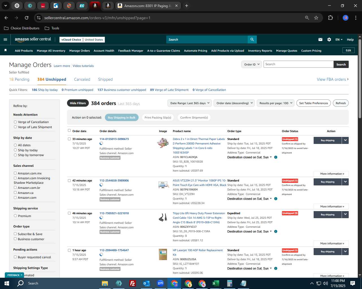
Task: Click the teal search magnifier button
Action: pyautogui.click(x=252, y=40)
